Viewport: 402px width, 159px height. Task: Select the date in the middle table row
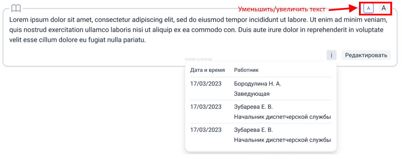(x=206, y=107)
